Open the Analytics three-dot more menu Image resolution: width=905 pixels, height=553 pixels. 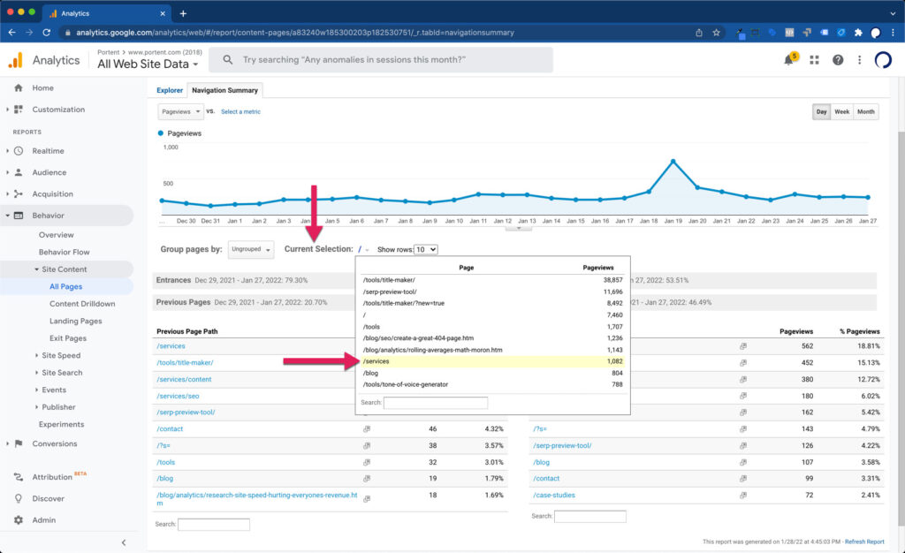(x=859, y=60)
